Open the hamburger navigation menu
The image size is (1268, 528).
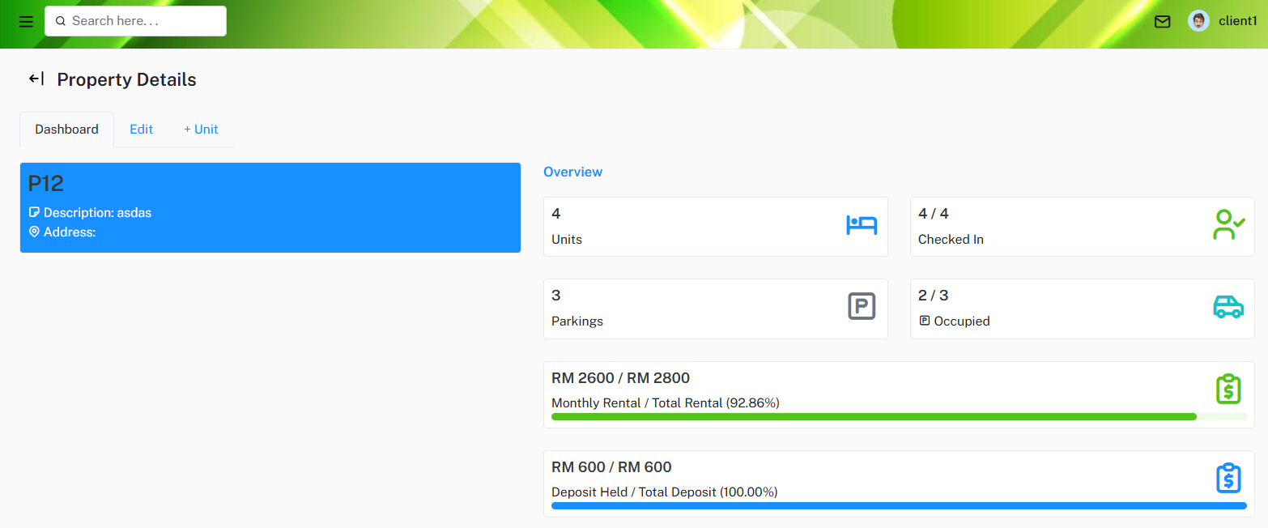pyautogui.click(x=26, y=22)
